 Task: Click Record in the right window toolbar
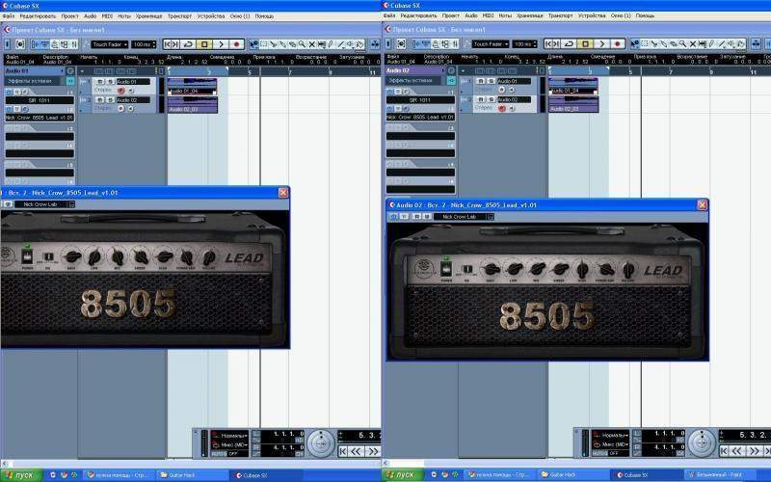(617, 43)
